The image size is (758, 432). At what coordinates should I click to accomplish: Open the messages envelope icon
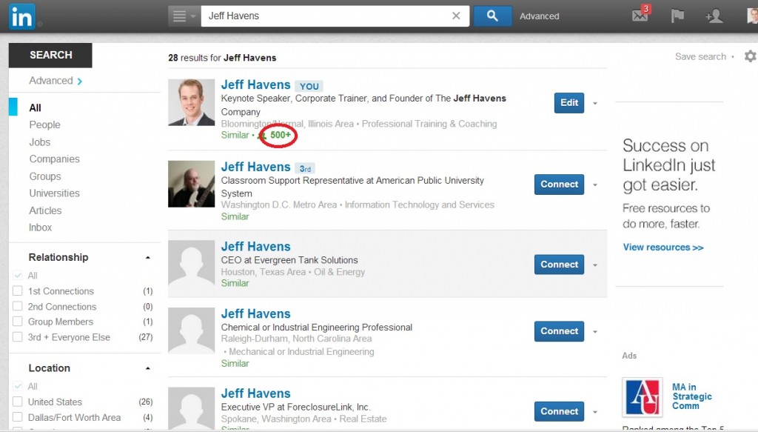[640, 16]
